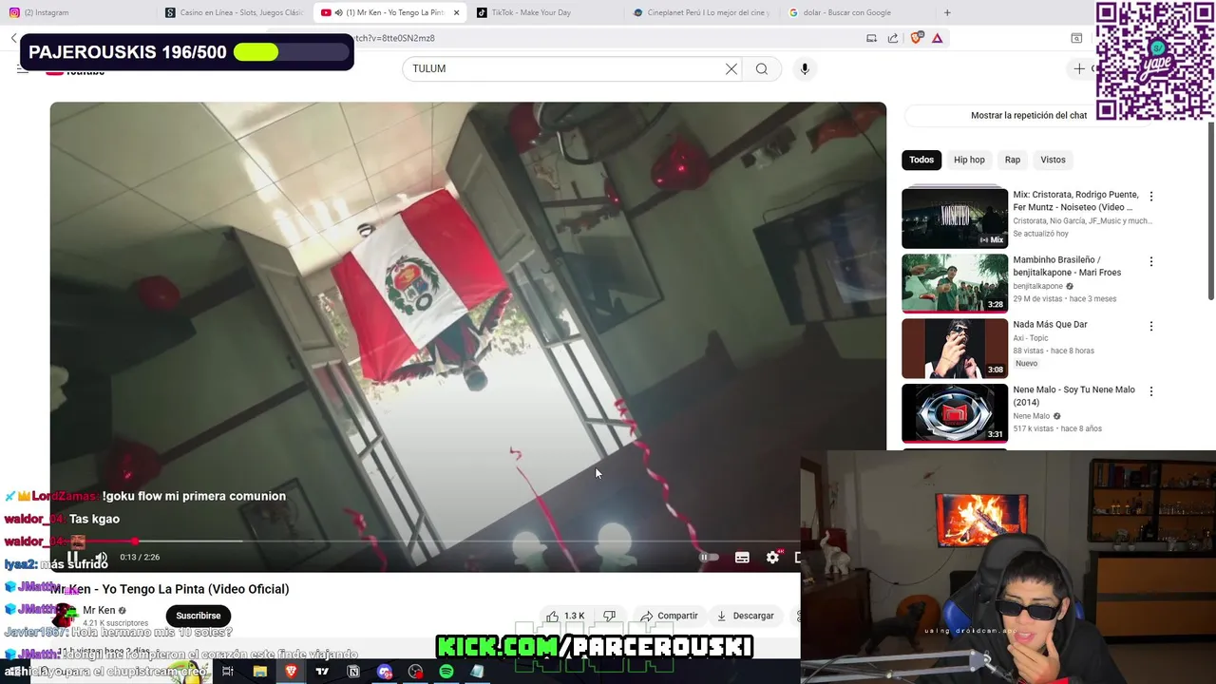Toggle the autoplay switch in player
The height and width of the screenshot is (684, 1216).
click(709, 558)
